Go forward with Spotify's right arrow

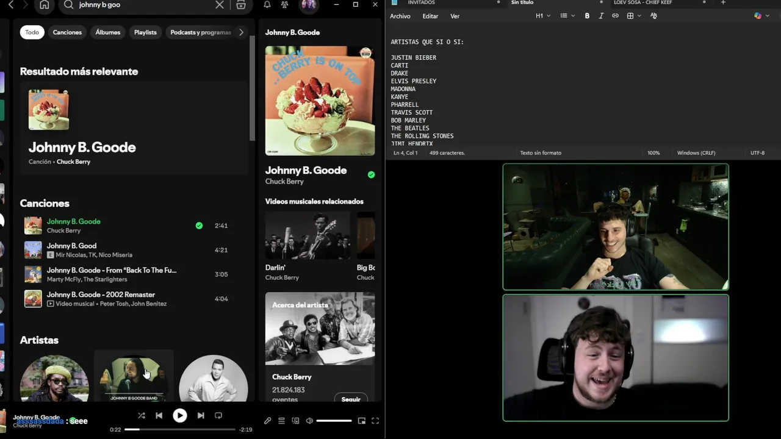tap(25, 5)
